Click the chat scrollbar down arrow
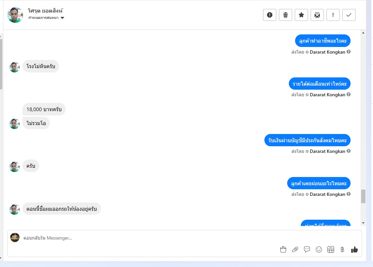Screen dimensions: 373x267 (x=363, y=223)
